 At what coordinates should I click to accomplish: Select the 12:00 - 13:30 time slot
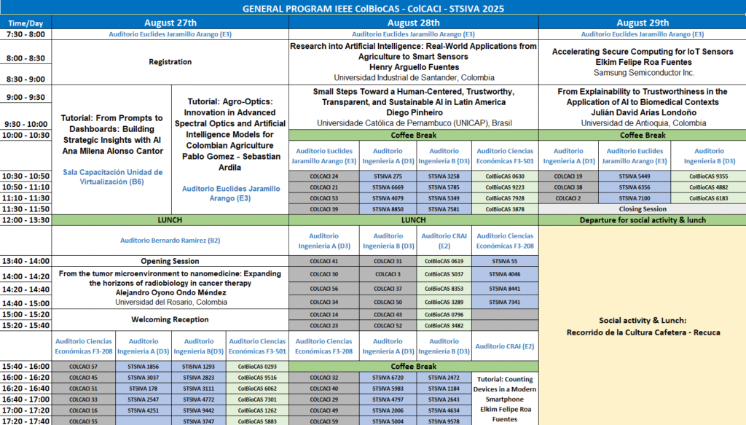coord(25,220)
